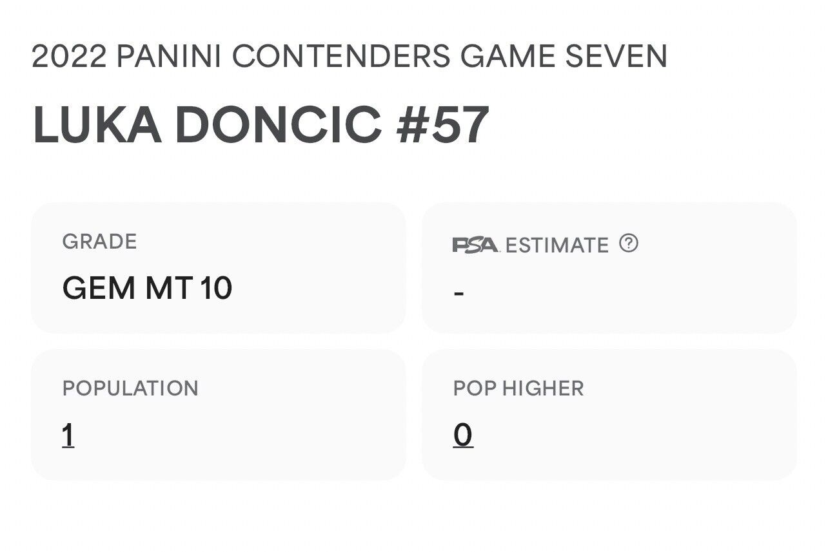Viewport: 828px width, 552px height.
Task: Click the PSA logo in estimate card
Action: point(476,245)
